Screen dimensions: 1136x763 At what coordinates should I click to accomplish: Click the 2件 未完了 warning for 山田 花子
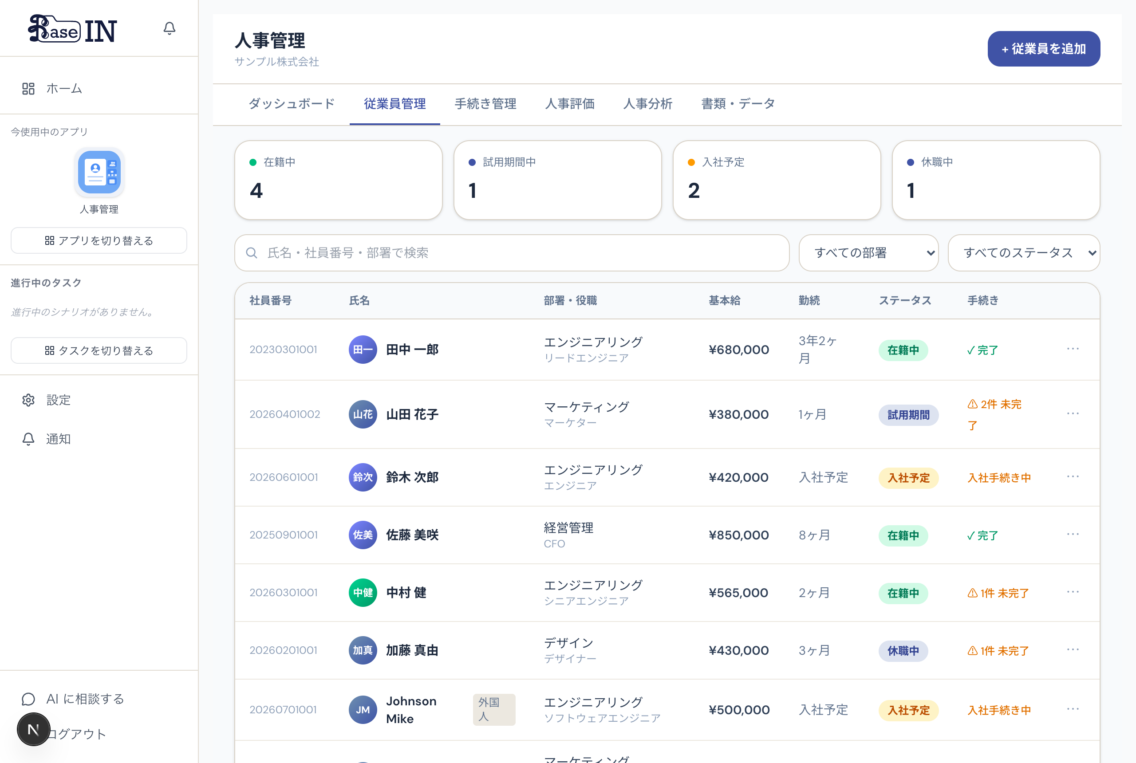(x=994, y=415)
